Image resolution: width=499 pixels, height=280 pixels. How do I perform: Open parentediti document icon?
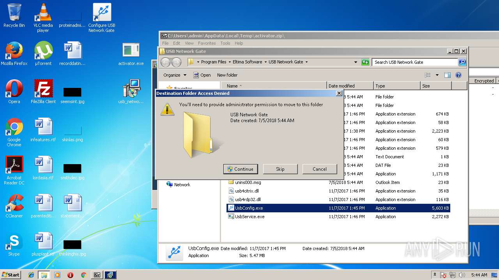43,206
